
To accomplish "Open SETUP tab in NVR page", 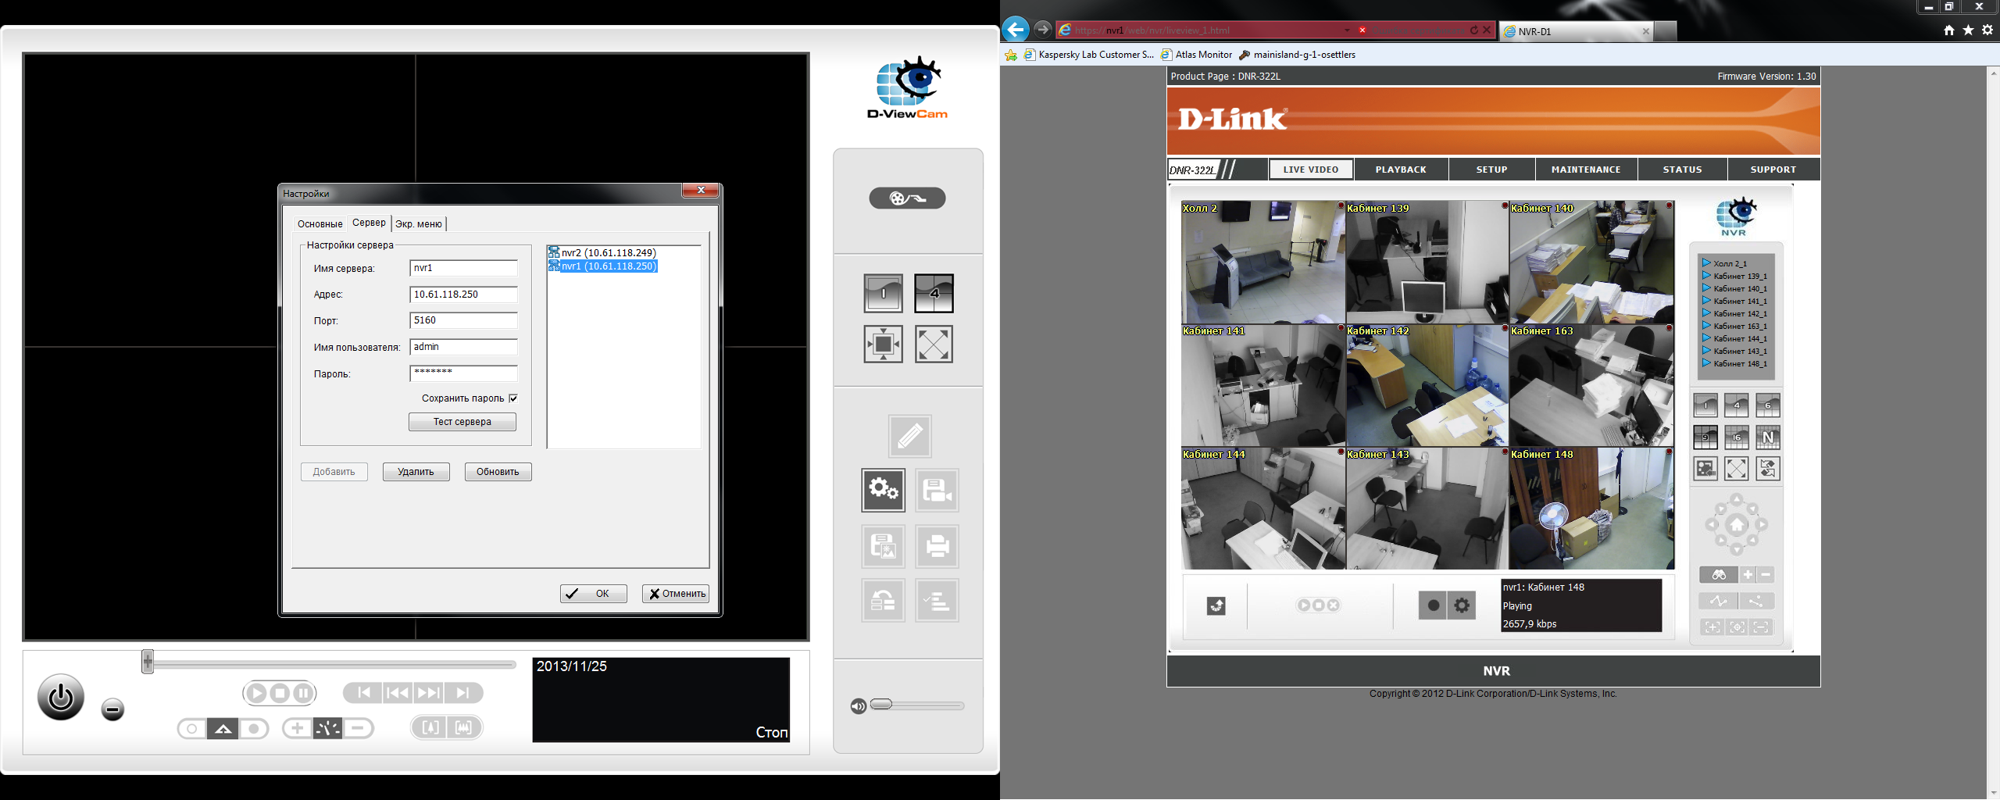I will (x=1491, y=170).
